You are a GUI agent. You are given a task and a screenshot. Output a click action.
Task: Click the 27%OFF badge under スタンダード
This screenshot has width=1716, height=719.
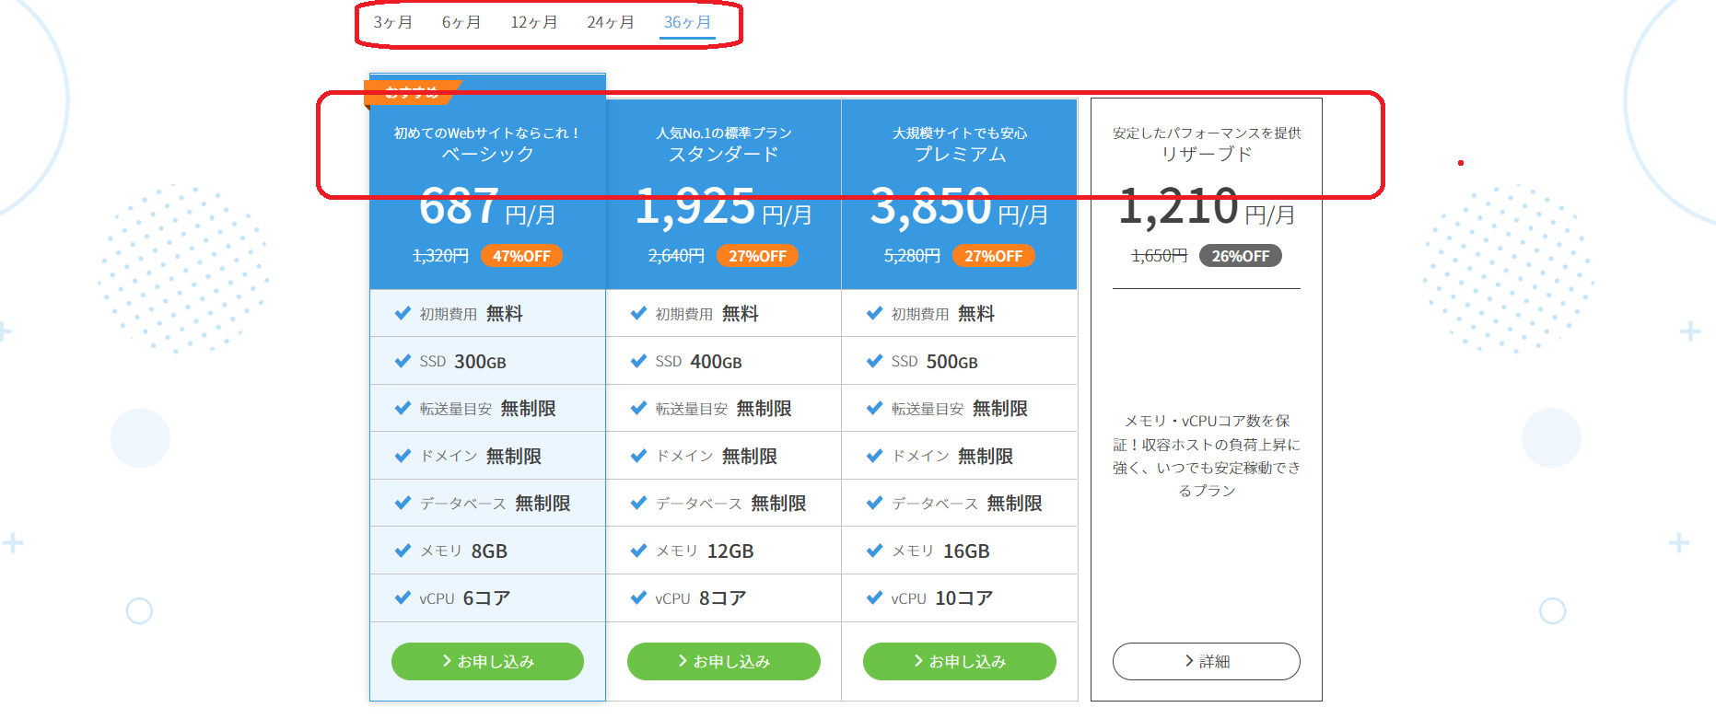pyautogui.click(x=757, y=256)
